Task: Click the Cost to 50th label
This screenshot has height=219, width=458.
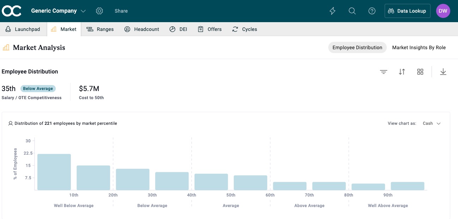Action: click(91, 98)
